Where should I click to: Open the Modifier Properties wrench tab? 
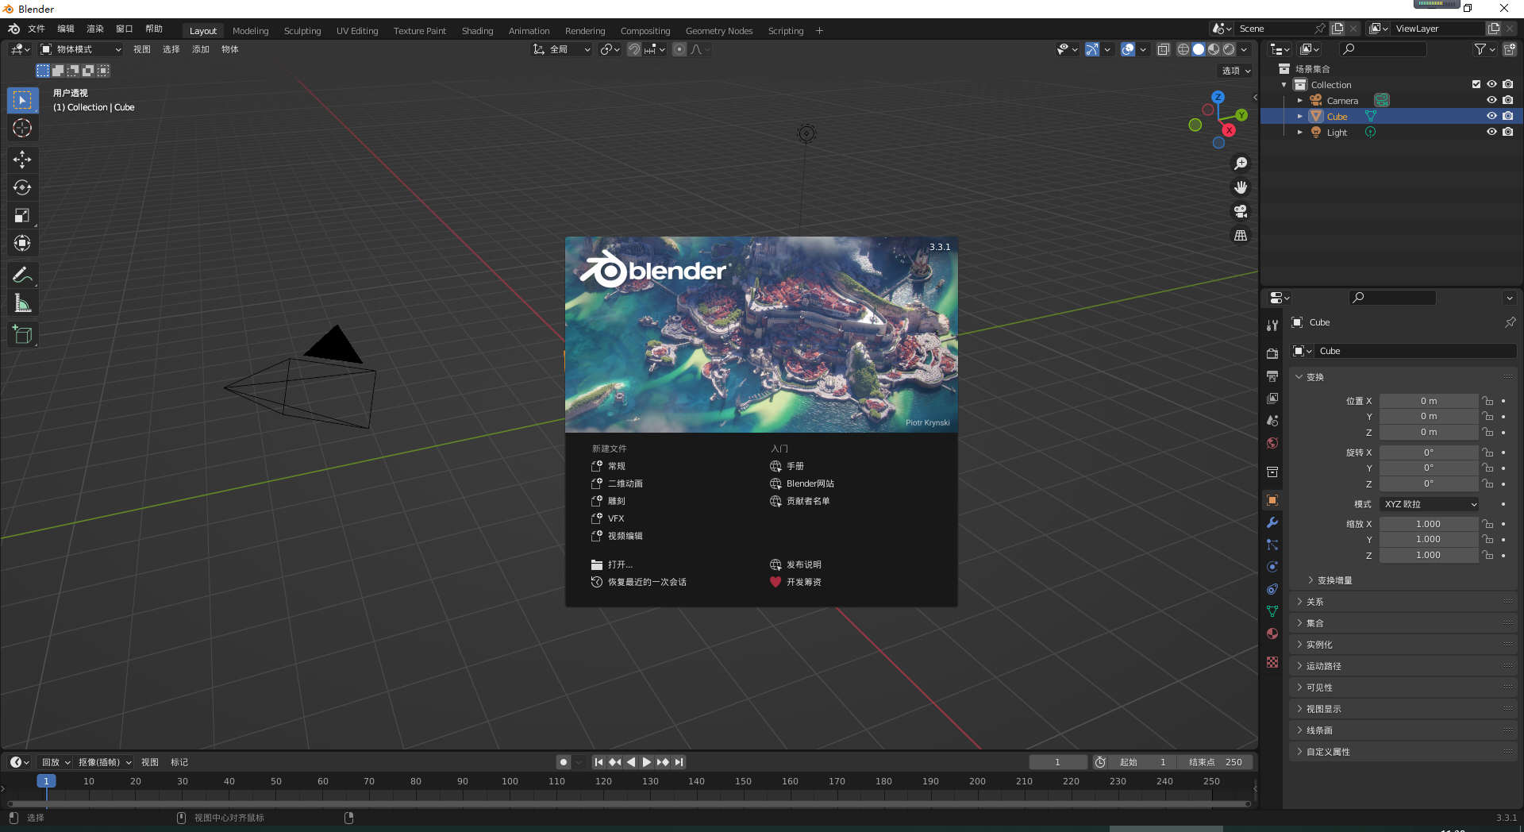point(1272,522)
